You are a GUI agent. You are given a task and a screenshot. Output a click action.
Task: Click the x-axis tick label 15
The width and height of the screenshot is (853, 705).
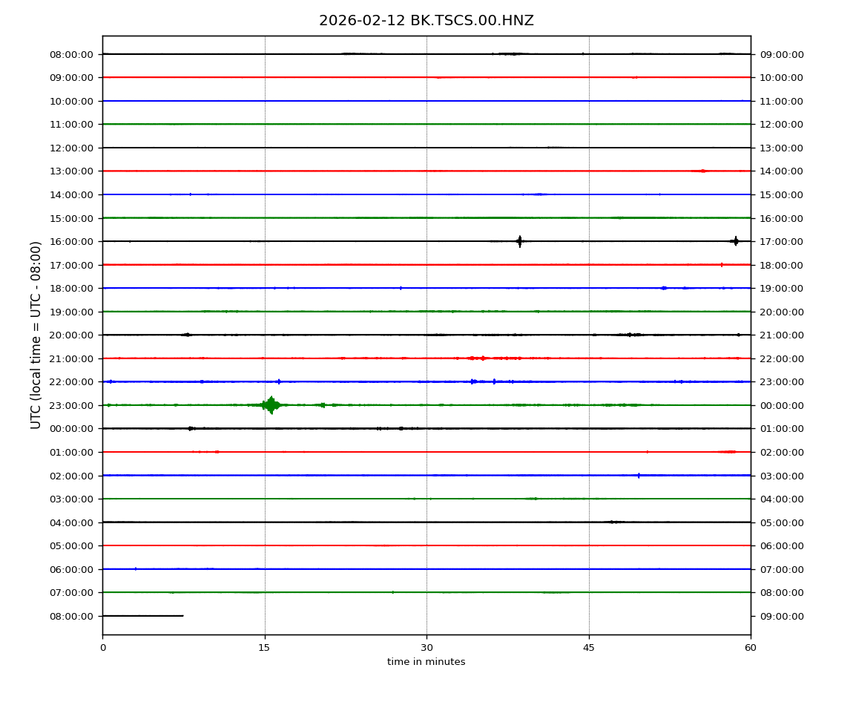[264, 648]
